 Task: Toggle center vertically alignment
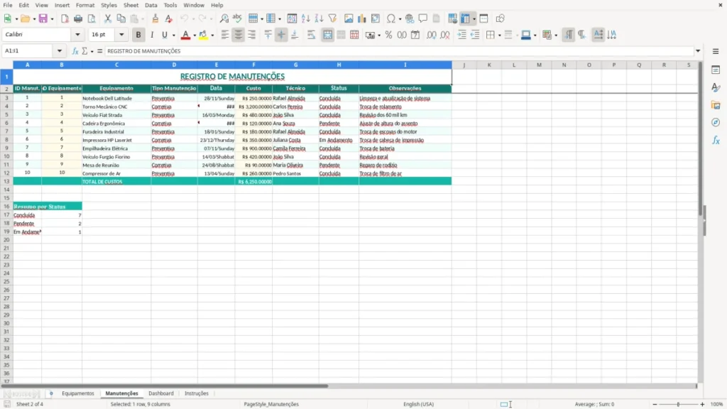(281, 35)
